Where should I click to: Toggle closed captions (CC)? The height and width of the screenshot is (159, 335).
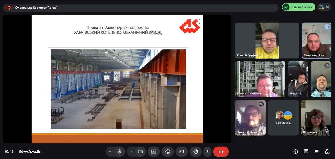[x=182, y=151]
